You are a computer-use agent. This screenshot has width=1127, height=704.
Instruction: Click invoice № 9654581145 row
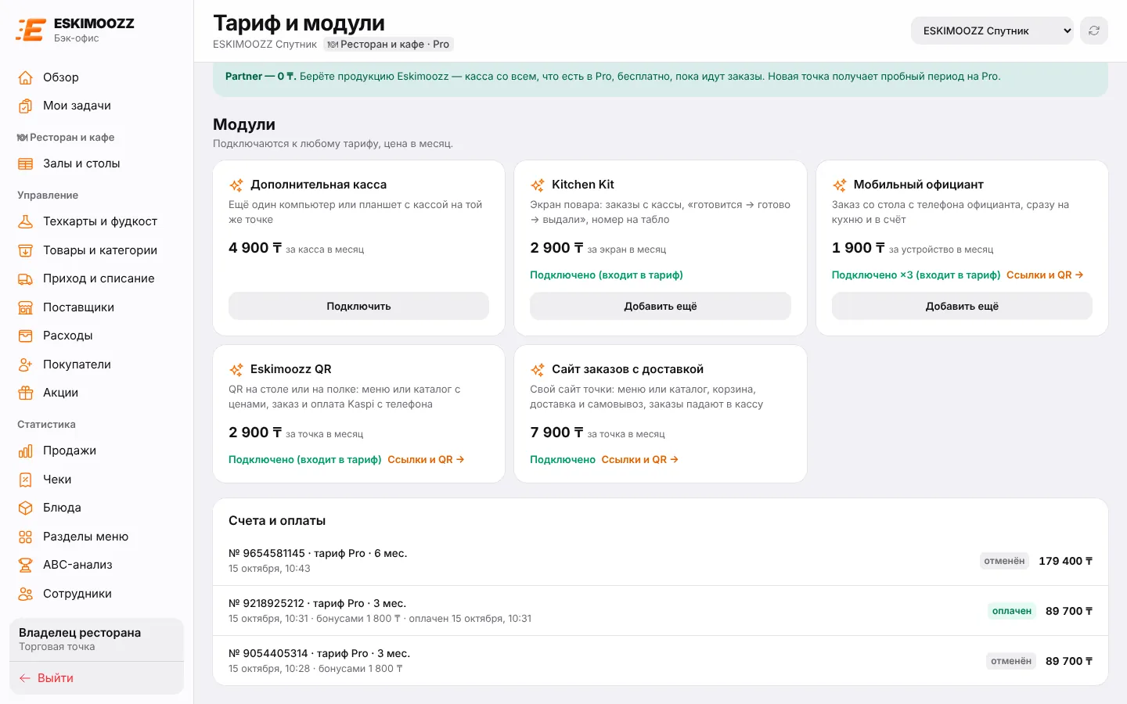[661, 560]
